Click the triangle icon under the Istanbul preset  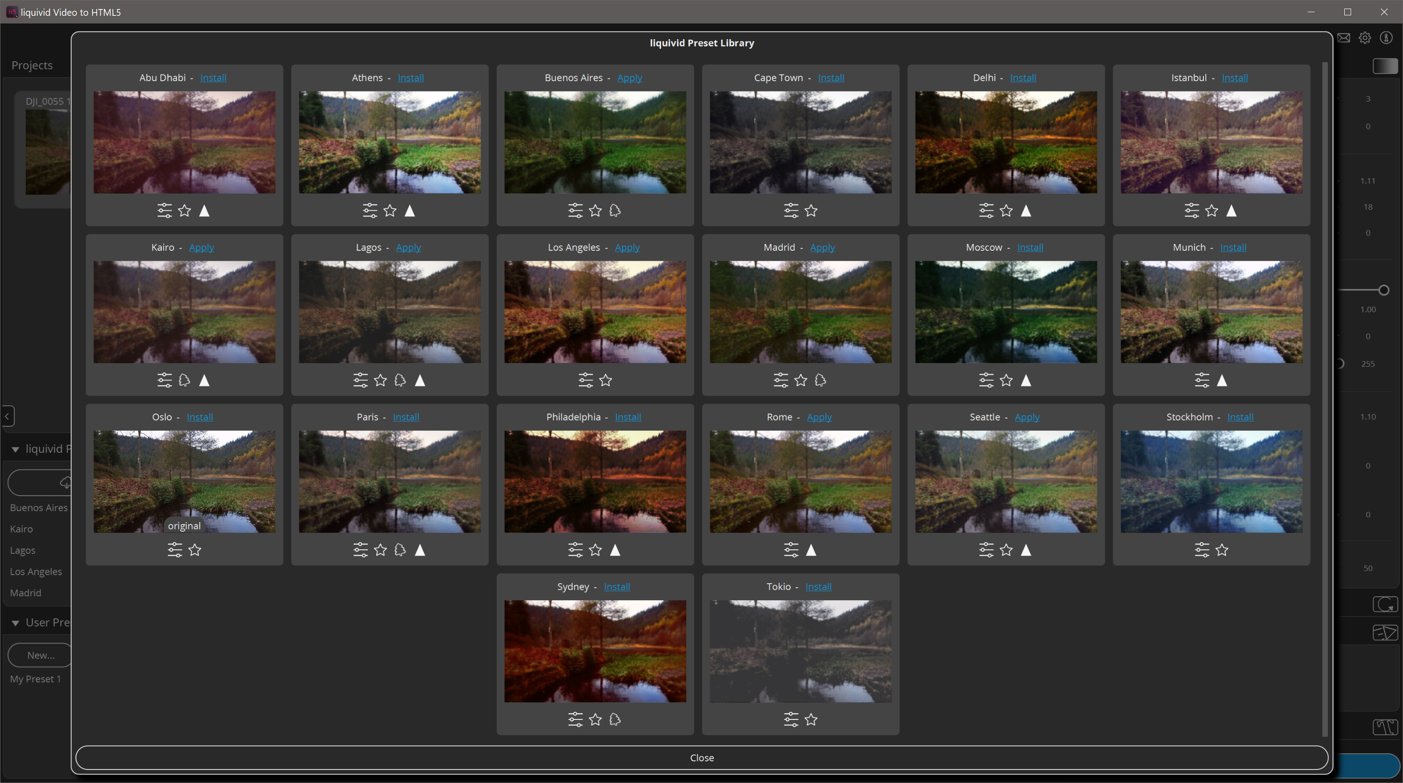point(1232,211)
